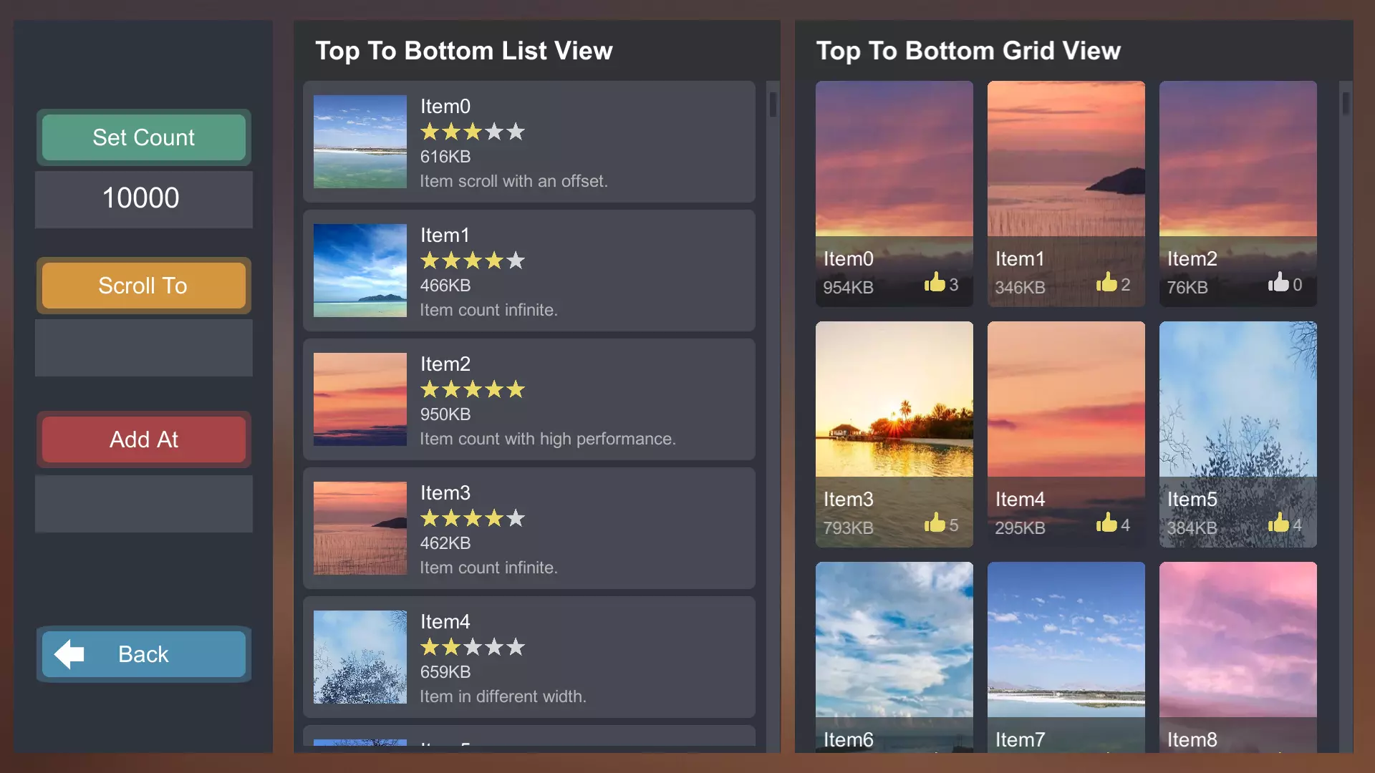The width and height of the screenshot is (1375, 773).
Task: Click the thumbs-up icon on grid Item1
Action: pos(1106,282)
